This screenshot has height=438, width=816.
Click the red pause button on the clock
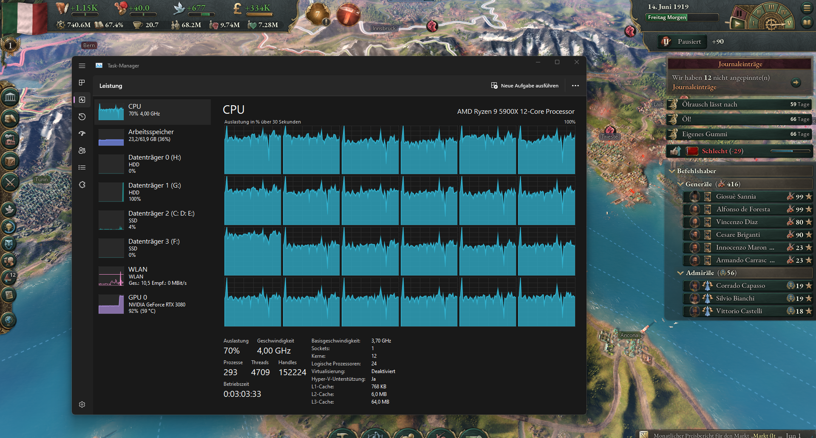[x=739, y=13]
